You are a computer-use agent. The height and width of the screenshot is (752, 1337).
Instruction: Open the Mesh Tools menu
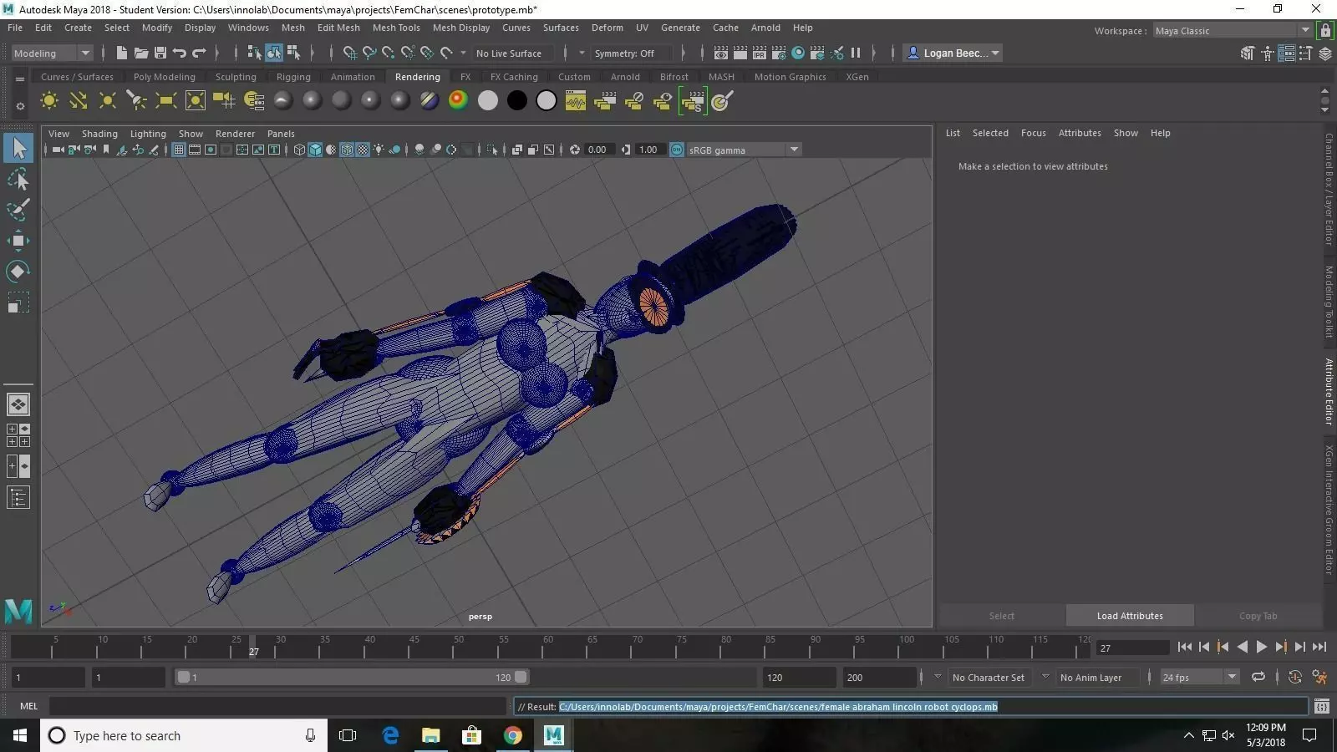point(395,28)
